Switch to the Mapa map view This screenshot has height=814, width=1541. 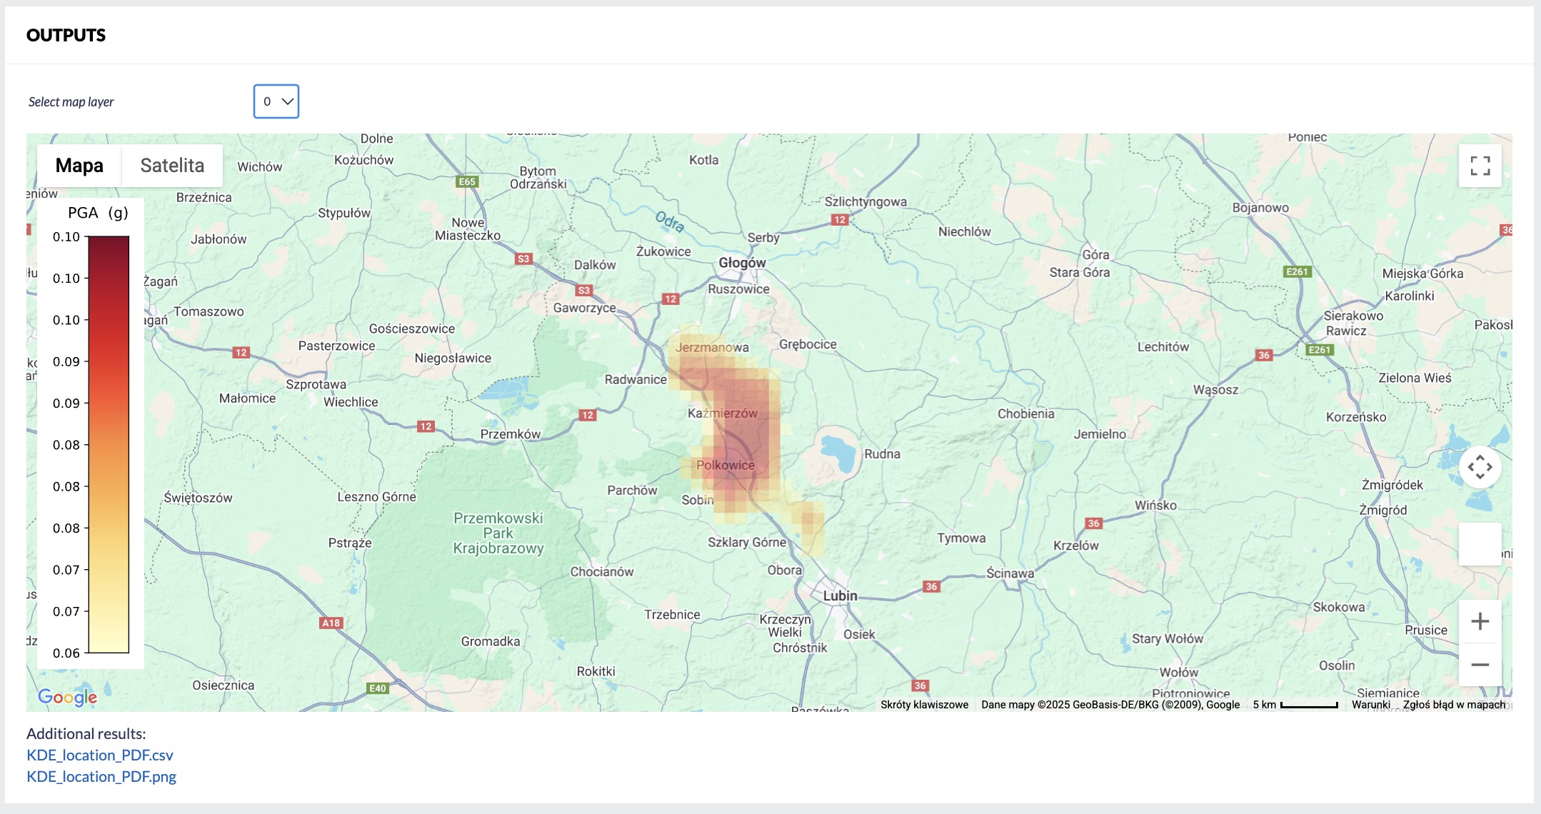(x=79, y=166)
